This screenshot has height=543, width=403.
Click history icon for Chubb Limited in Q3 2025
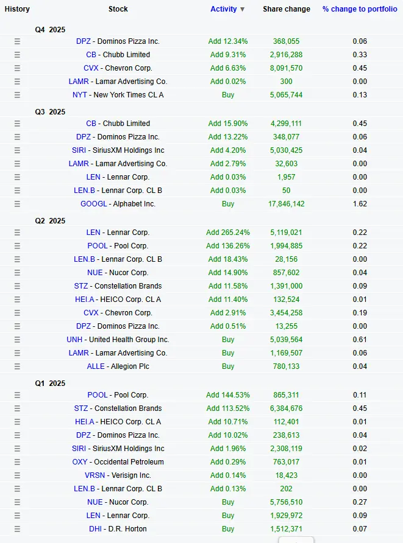tap(16, 124)
